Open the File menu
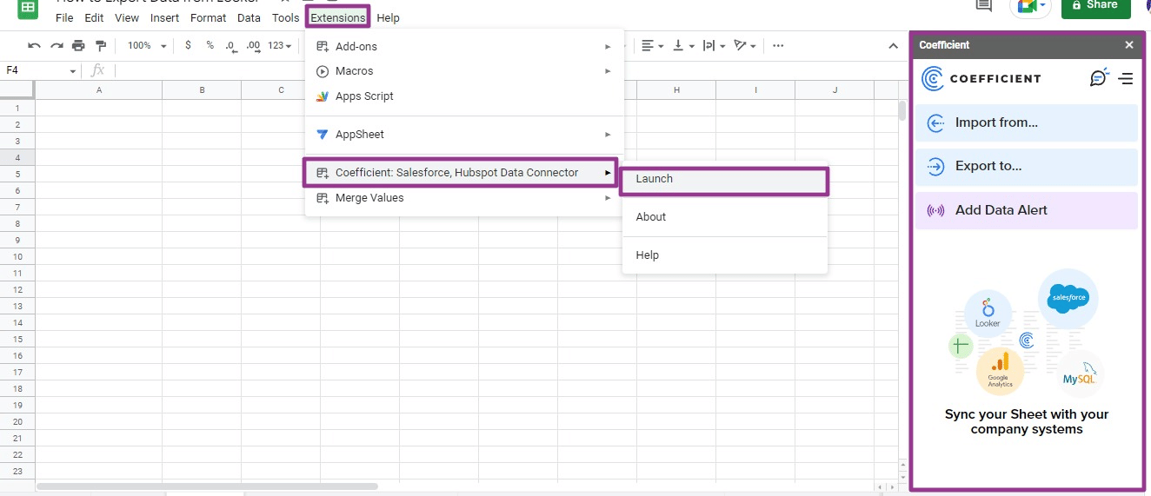The image size is (1151, 496). coord(64,17)
